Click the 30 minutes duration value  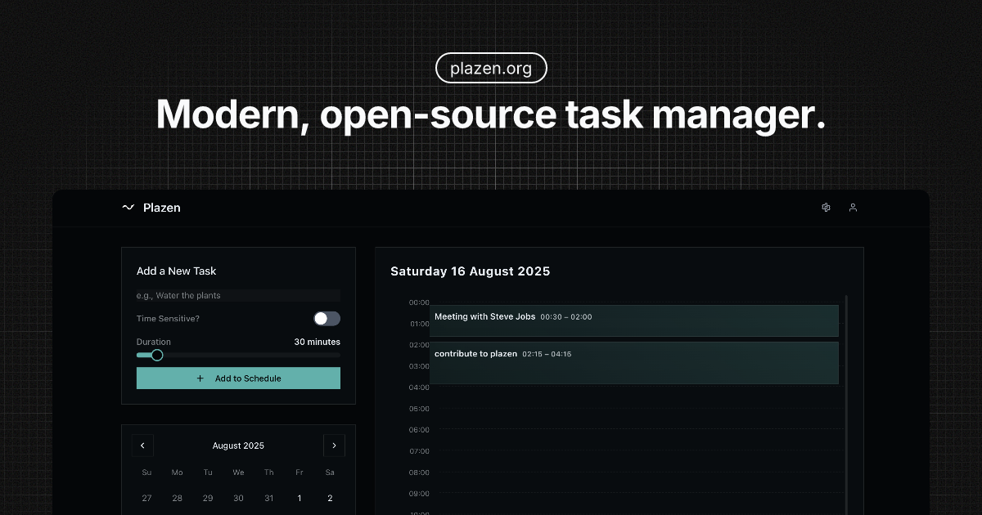point(318,342)
